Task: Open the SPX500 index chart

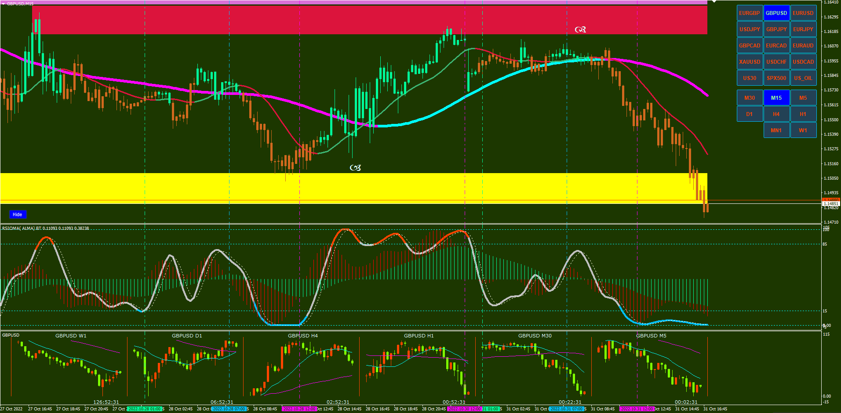Action: click(776, 78)
